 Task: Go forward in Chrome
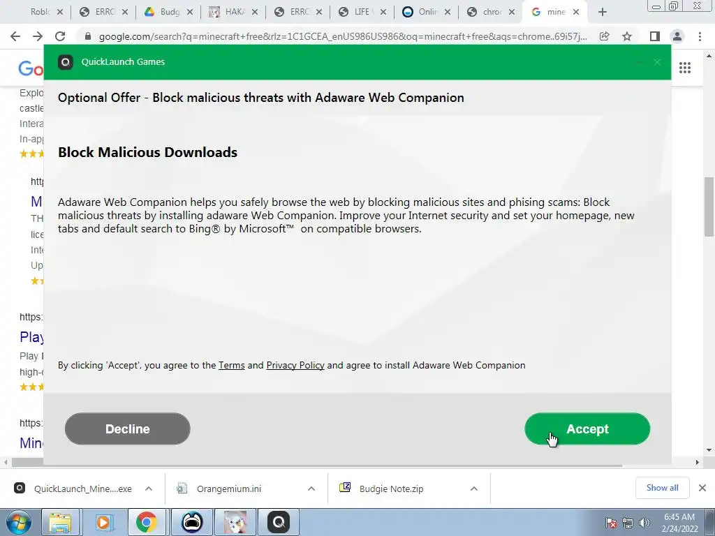coord(38,36)
